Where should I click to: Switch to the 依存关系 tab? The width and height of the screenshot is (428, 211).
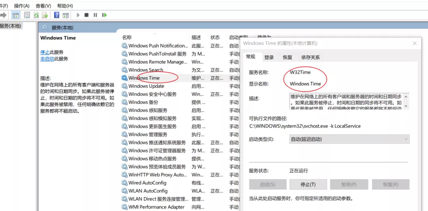(310, 57)
